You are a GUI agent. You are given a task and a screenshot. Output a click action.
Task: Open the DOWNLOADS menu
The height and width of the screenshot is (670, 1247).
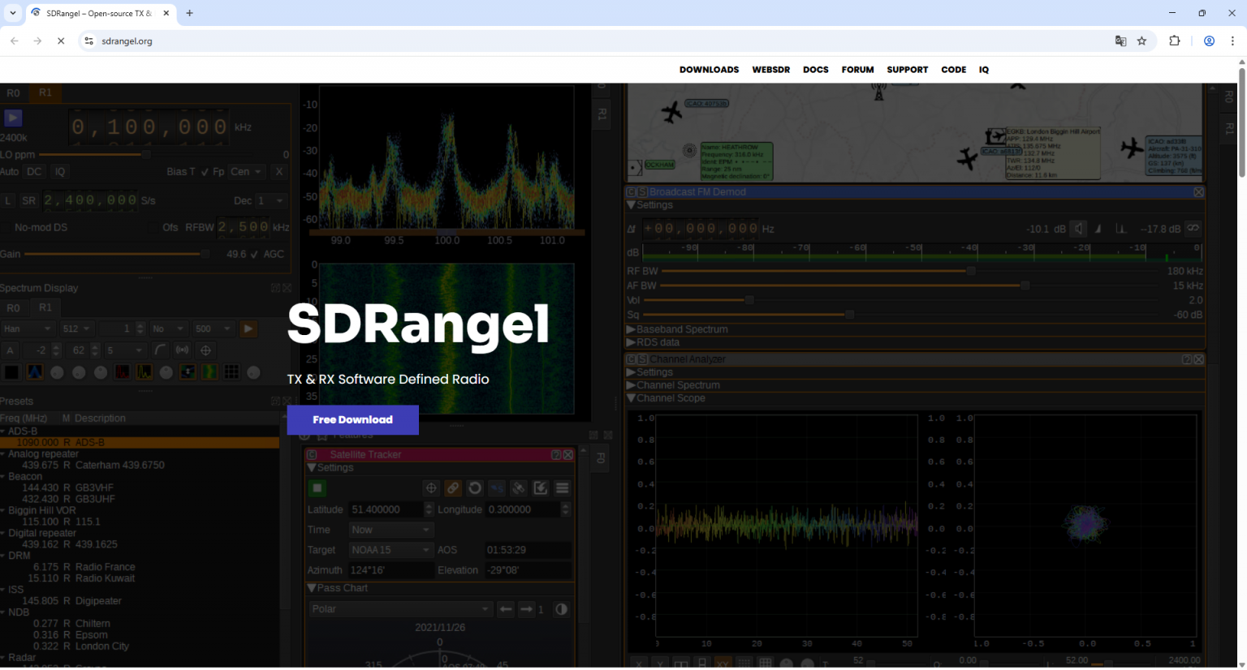coord(709,70)
